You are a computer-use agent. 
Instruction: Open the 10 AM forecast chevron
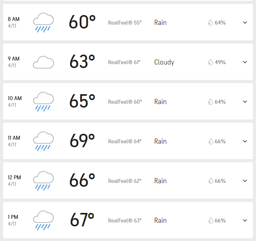click(x=245, y=102)
